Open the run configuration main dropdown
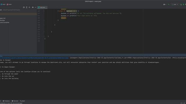The height and width of the screenshot is (104, 186). tap(175, 5)
